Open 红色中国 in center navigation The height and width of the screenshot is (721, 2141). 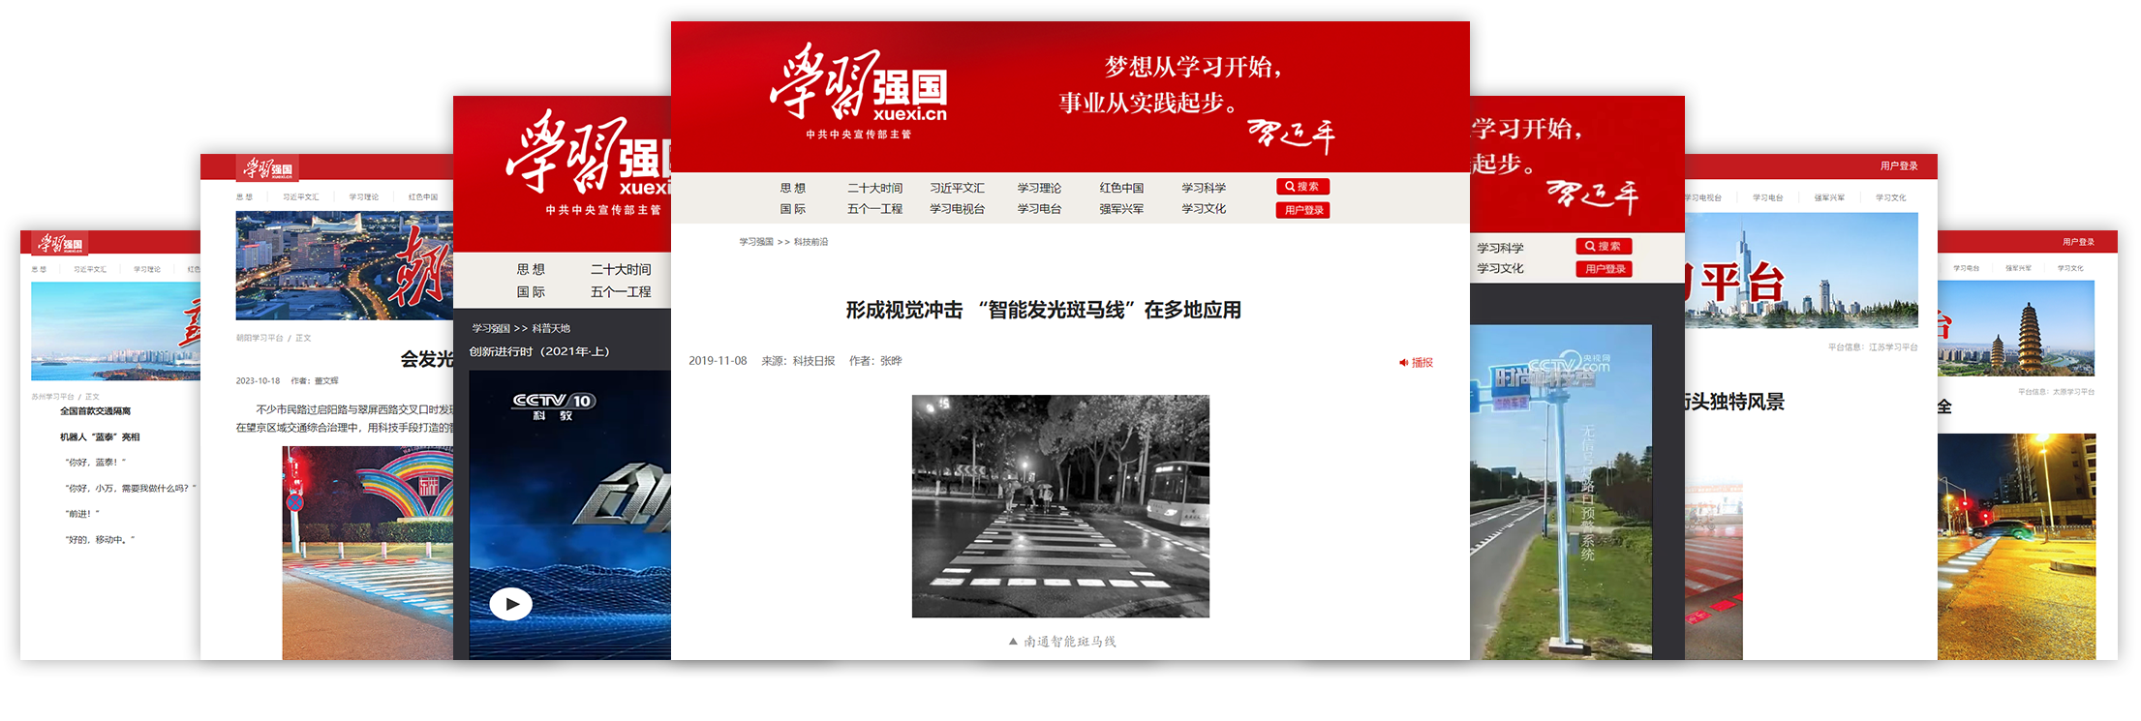pos(1121,188)
